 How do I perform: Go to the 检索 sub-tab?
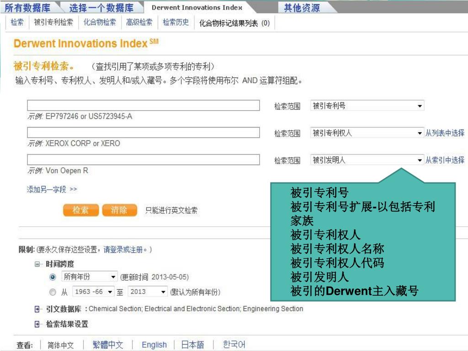tap(17, 22)
